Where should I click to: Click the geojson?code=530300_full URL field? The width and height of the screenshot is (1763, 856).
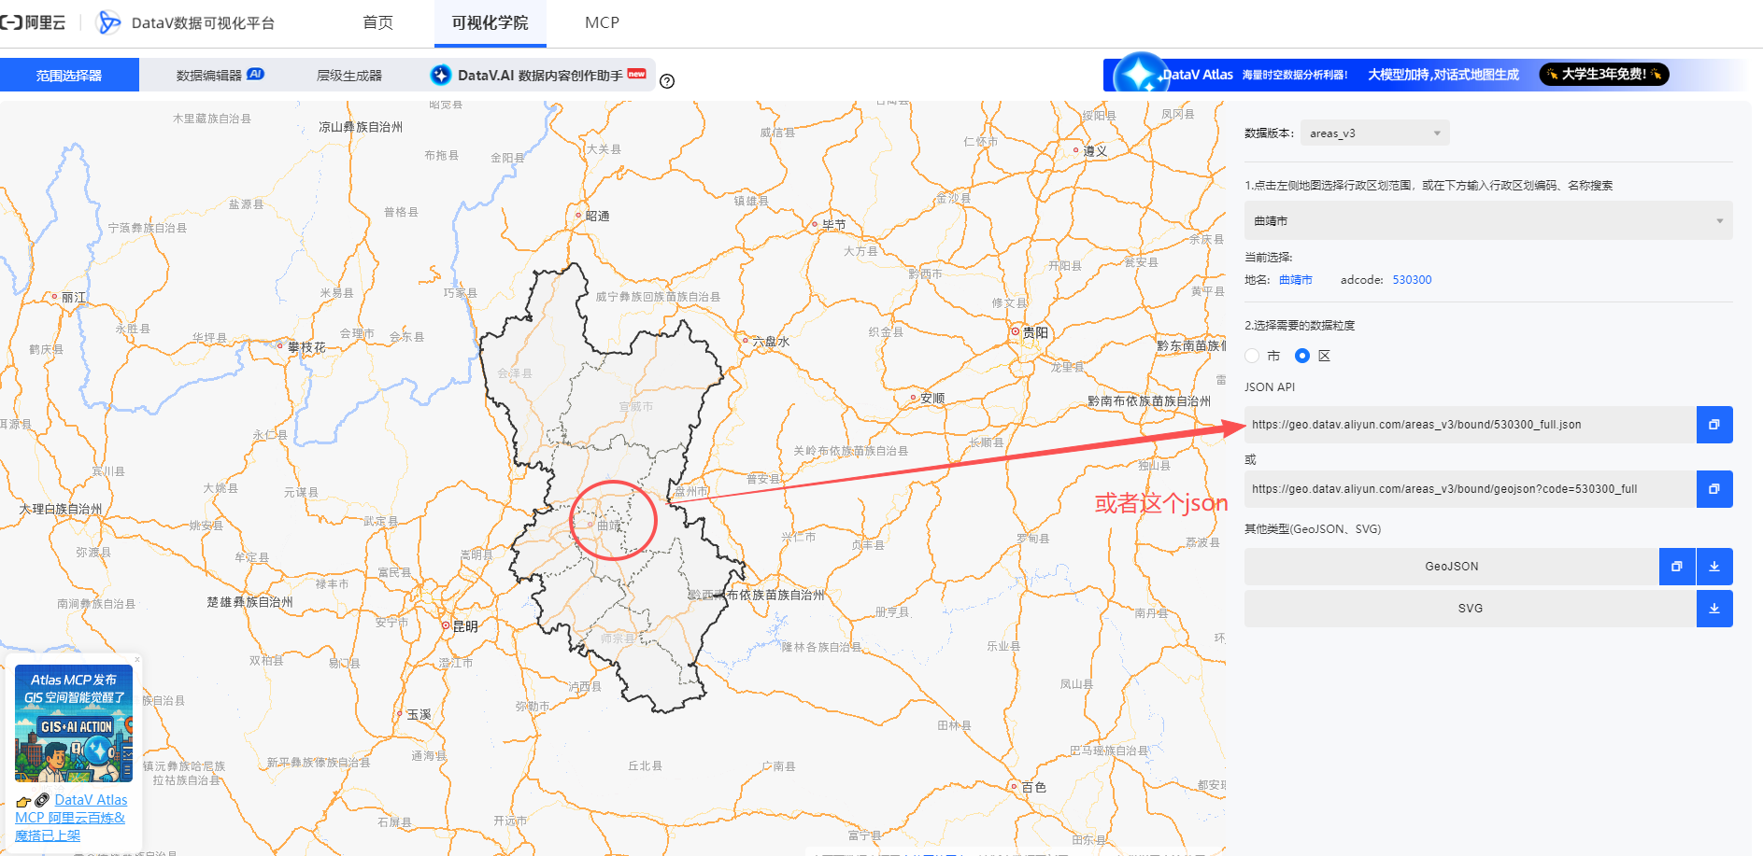[x=1470, y=489]
